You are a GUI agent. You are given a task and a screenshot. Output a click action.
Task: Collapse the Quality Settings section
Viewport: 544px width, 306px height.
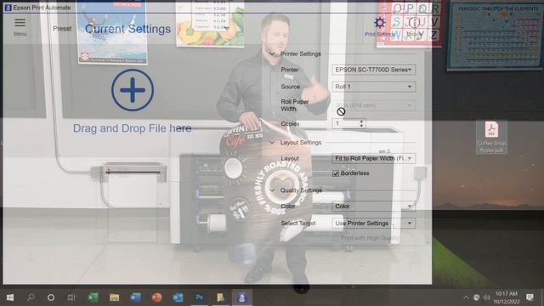click(272, 190)
